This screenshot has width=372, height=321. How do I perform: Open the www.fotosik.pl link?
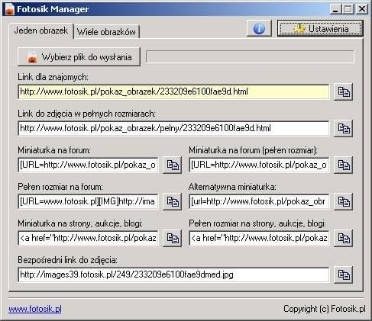click(x=35, y=309)
